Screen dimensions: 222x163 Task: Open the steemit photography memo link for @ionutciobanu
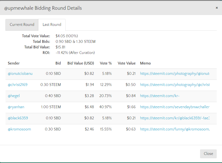click(x=175, y=73)
